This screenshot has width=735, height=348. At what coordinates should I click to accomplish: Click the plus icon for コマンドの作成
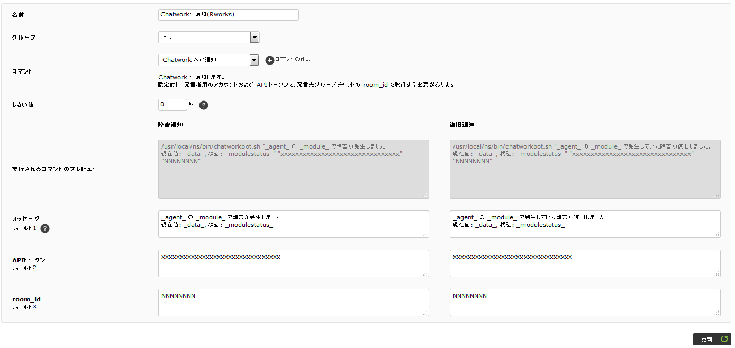pyautogui.click(x=269, y=60)
